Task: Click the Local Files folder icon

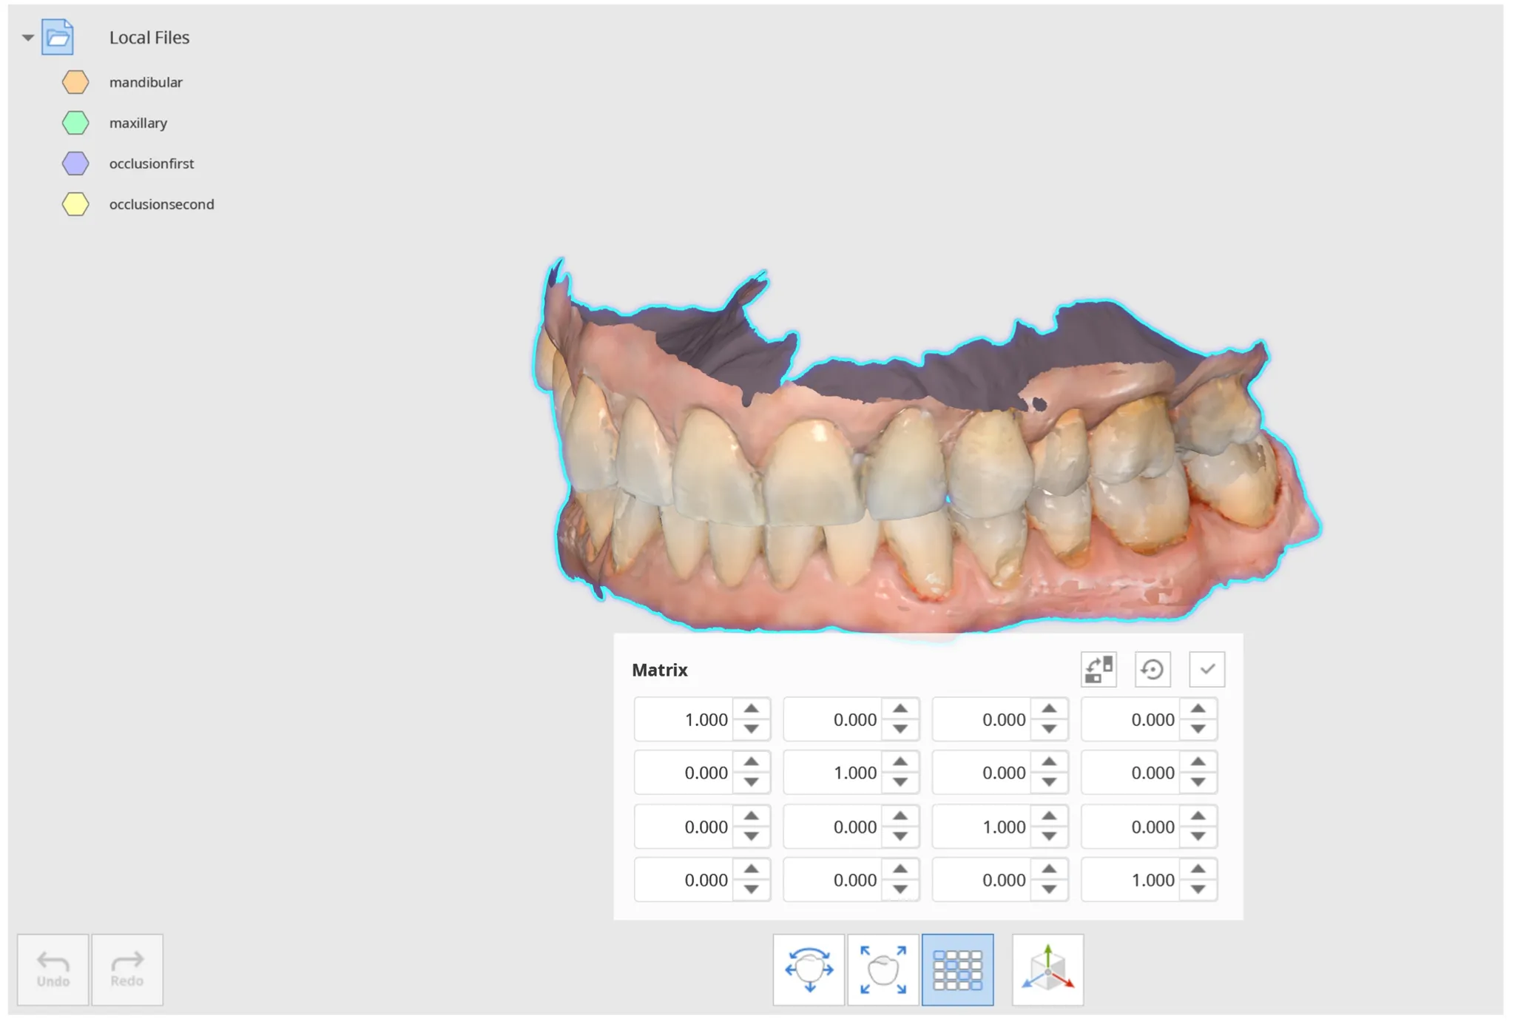Action: click(x=58, y=37)
